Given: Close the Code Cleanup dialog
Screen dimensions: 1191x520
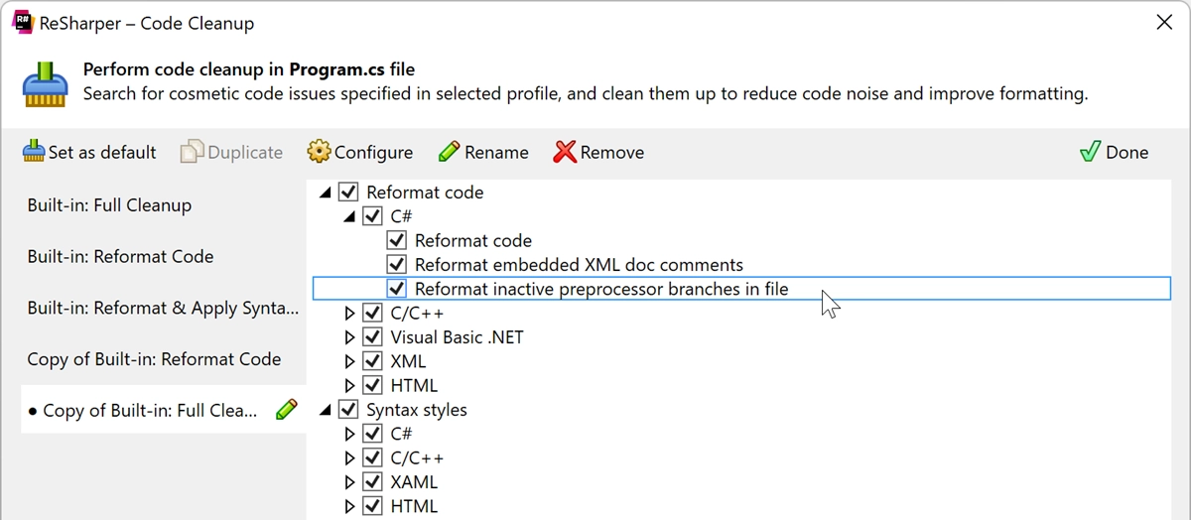Looking at the screenshot, I should click(1164, 22).
